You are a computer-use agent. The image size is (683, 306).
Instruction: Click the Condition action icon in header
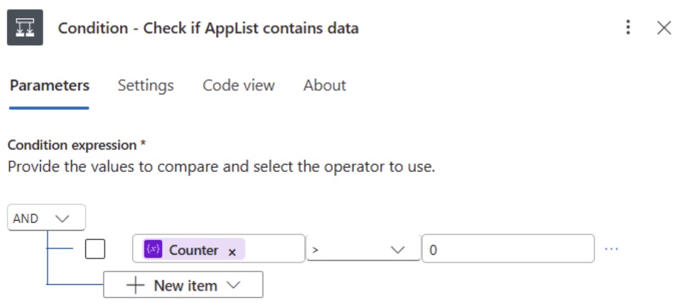25,27
